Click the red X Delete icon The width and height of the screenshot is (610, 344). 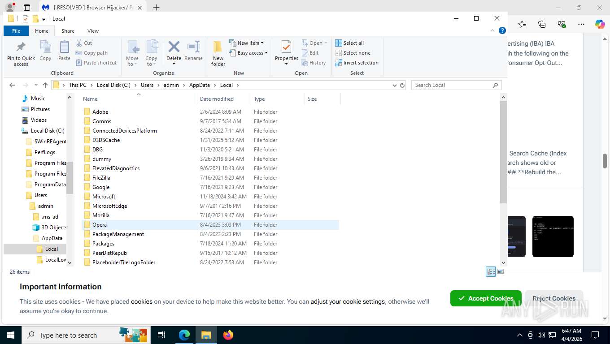(174, 47)
